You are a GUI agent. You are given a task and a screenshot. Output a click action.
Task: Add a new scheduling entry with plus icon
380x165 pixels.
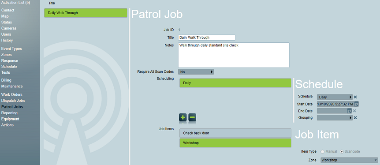(x=183, y=117)
